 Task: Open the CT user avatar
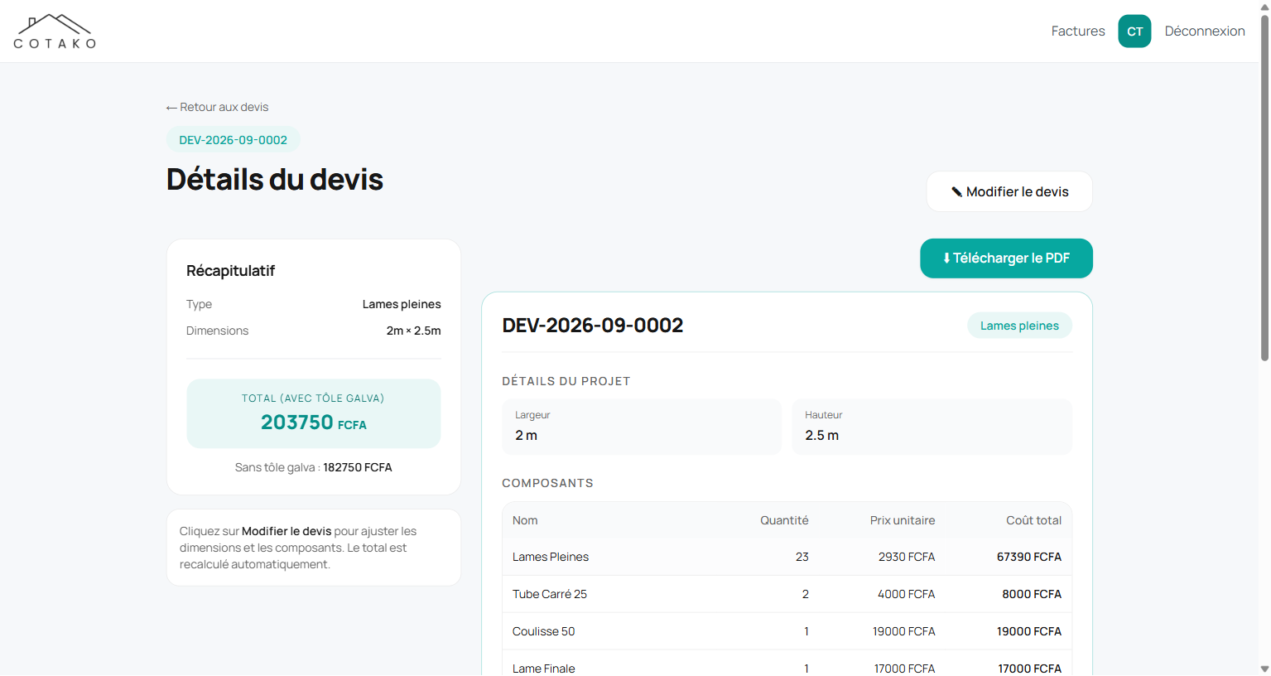click(1134, 31)
